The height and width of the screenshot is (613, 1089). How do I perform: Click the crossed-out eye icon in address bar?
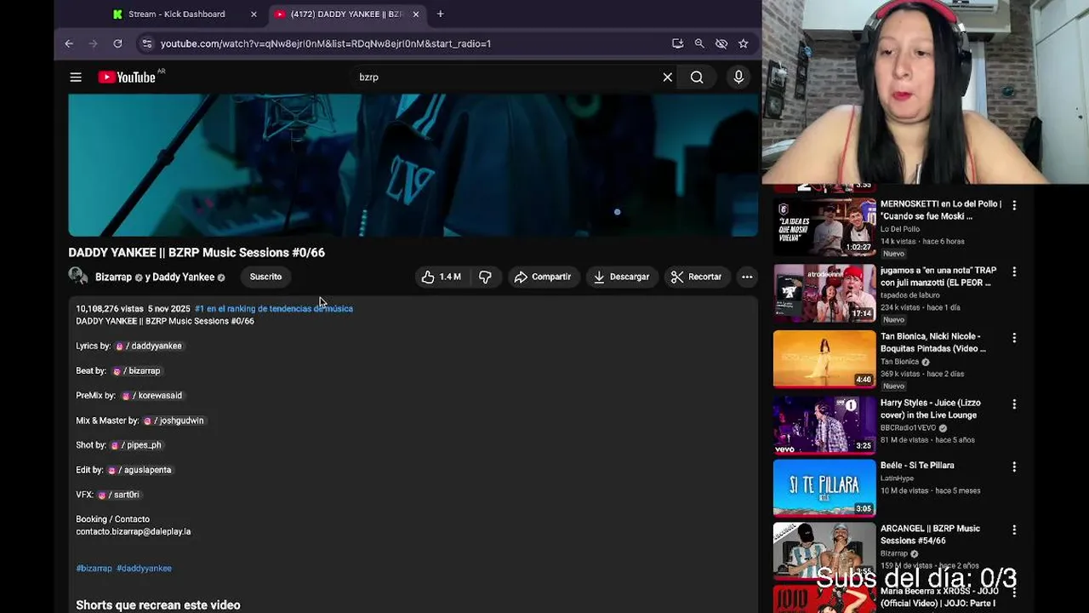721,43
